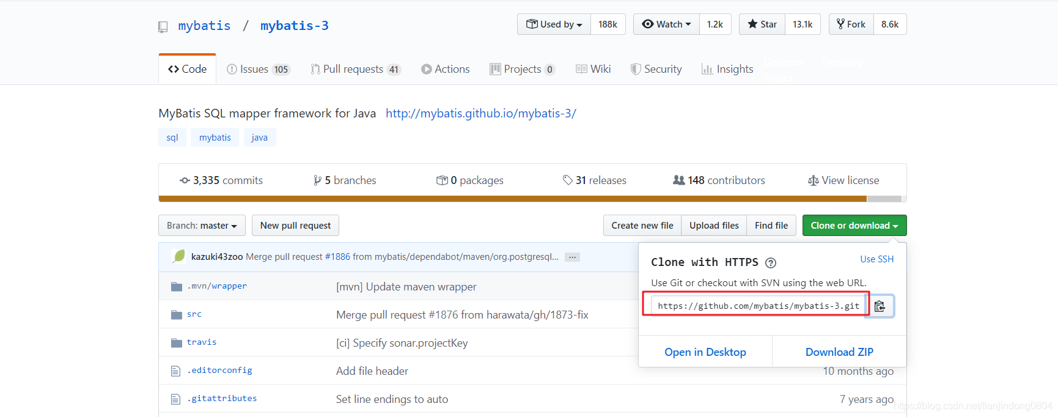View the 5 branches list

[x=345, y=180]
